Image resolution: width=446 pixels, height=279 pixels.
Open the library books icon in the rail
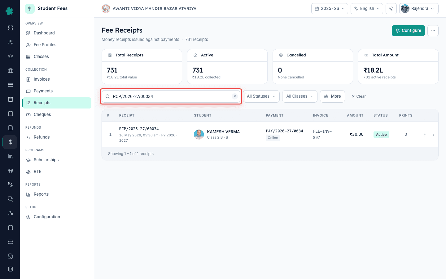pyautogui.click(x=11, y=156)
